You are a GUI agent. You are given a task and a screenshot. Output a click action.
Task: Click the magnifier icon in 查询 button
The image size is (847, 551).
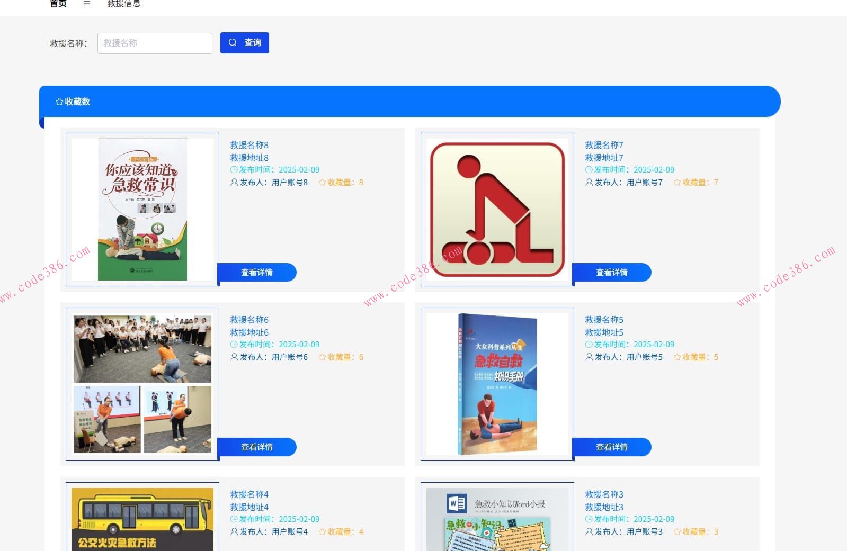point(233,43)
